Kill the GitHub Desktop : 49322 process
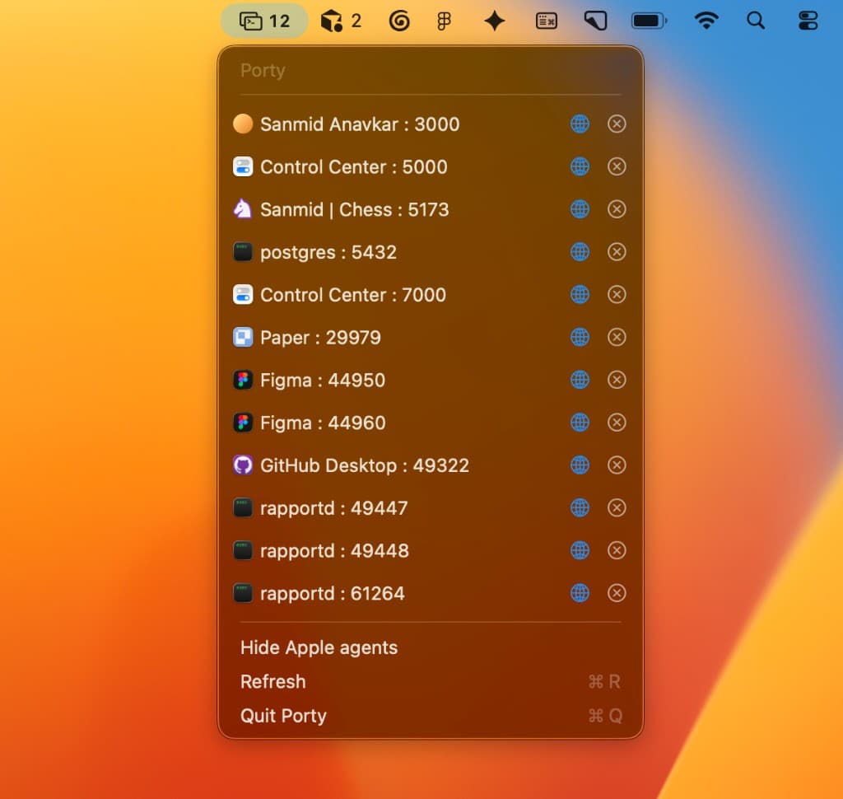 pos(616,465)
